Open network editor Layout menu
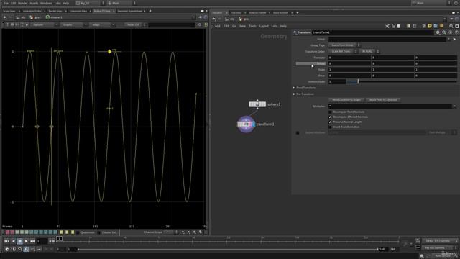460x259 pixels. pyautogui.click(x=264, y=26)
